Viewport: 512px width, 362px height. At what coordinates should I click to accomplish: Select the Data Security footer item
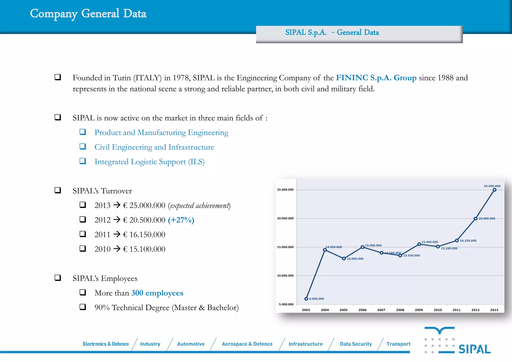point(356,344)
